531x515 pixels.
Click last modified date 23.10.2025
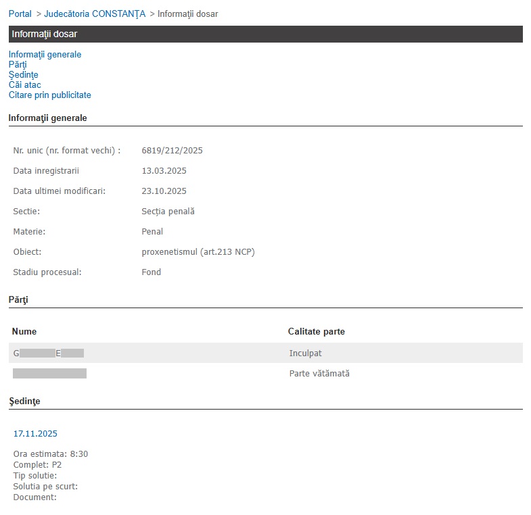[164, 191]
